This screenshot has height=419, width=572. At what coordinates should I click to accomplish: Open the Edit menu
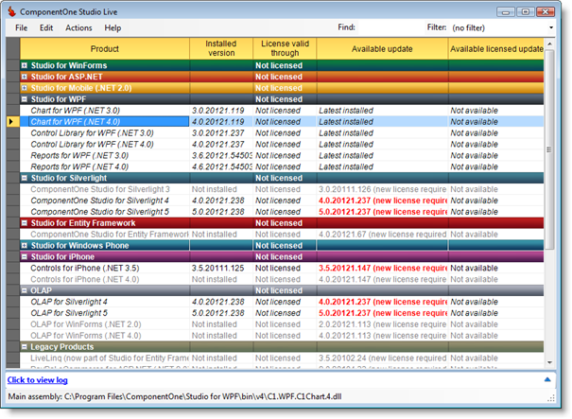tap(46, 28)
